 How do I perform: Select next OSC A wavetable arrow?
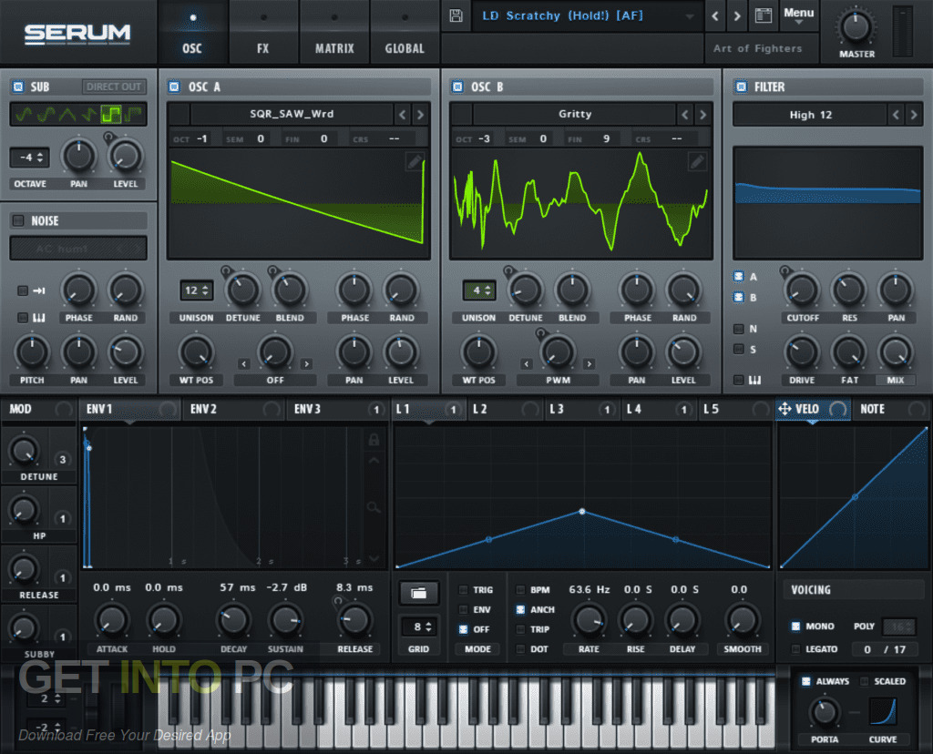(420, 114)
